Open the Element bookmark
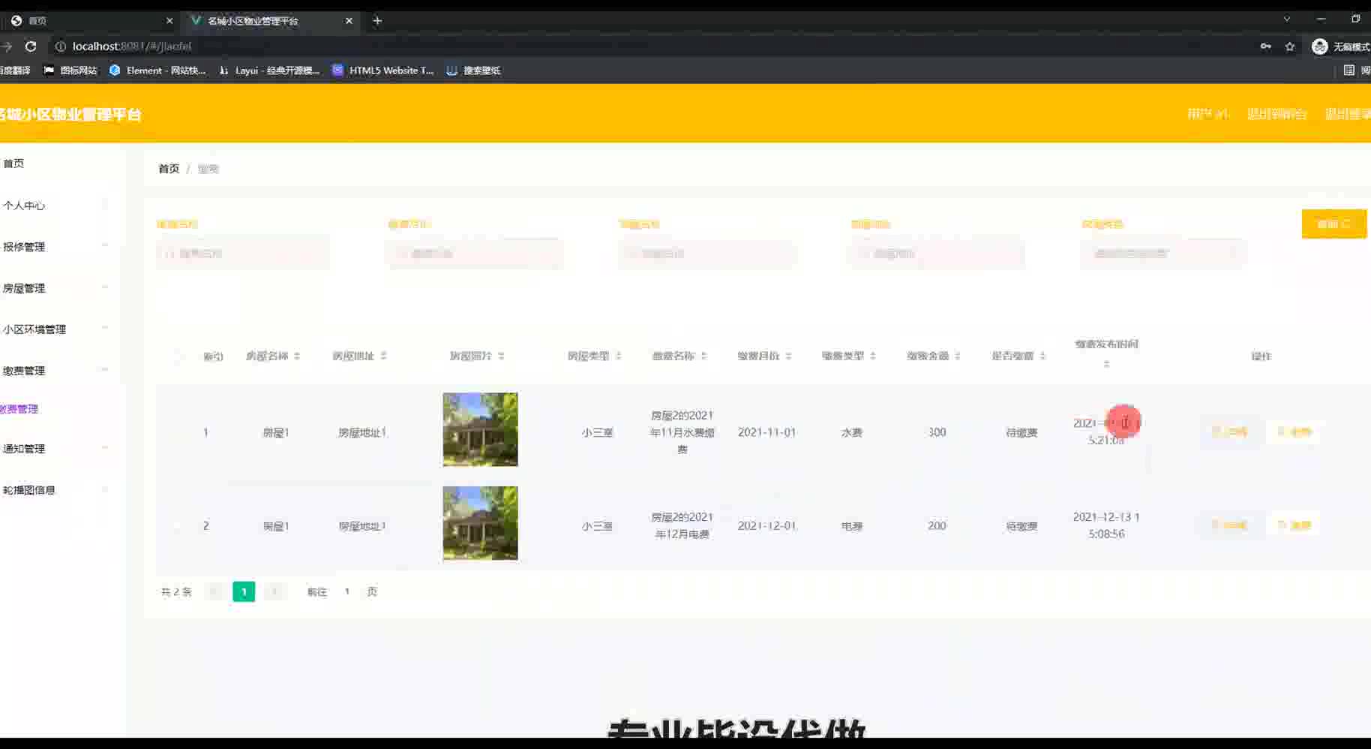This screenshot has height=749, width=1371. 157,71
